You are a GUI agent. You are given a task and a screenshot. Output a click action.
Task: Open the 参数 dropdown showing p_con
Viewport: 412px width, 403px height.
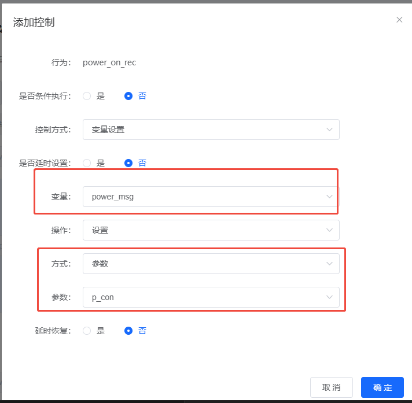211,297
